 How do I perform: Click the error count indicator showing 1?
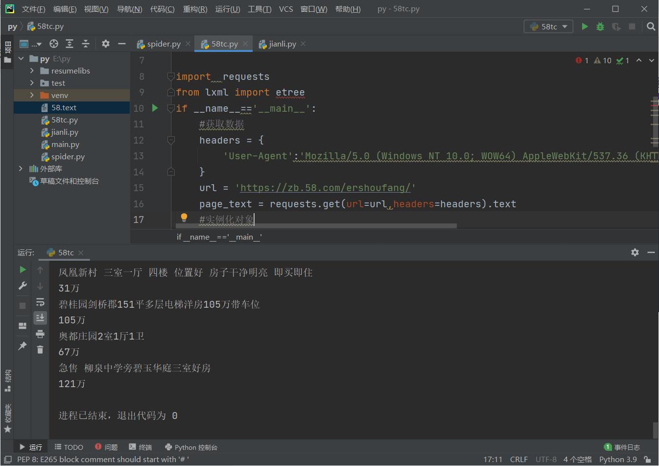582,60
